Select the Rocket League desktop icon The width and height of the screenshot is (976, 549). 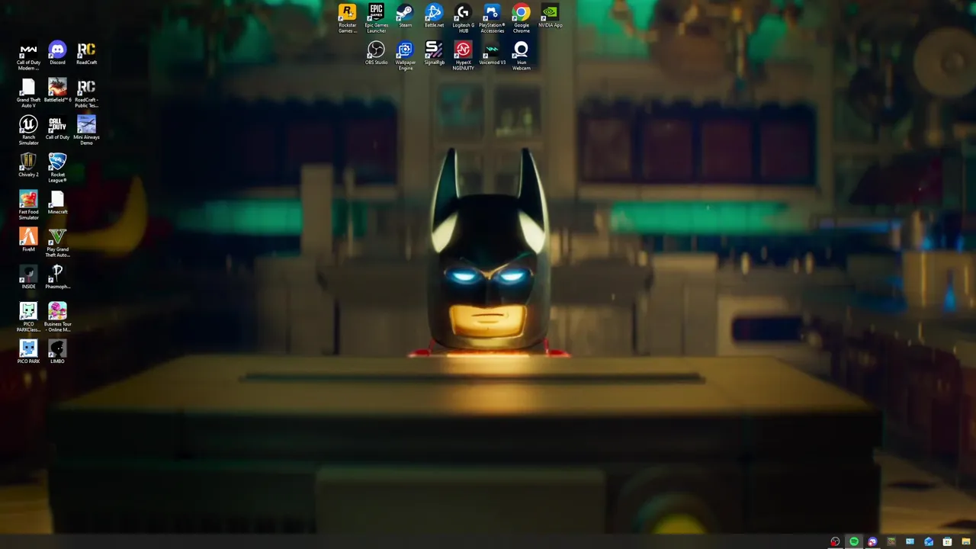[x=57, y=168]
